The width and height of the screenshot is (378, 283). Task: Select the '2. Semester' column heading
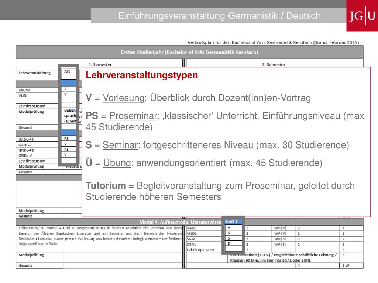(x=274, y=65)
